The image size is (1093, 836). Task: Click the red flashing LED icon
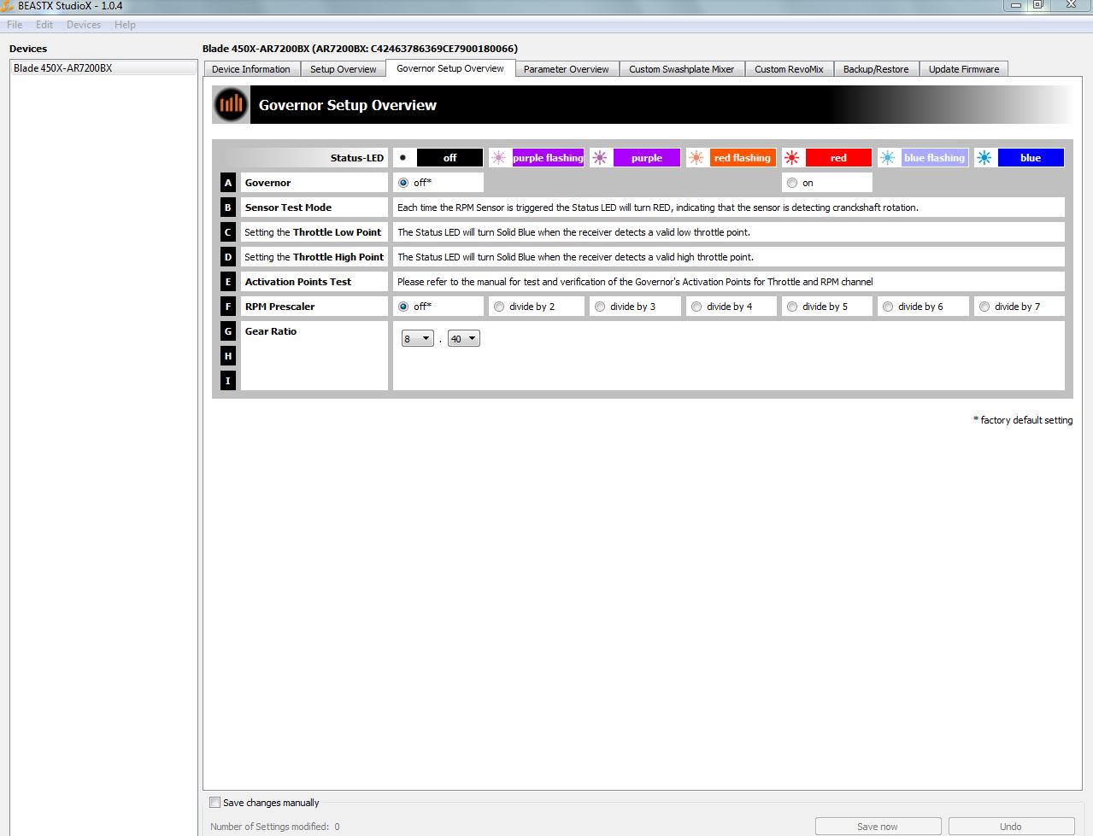pyautogui.click(x=696, y=158)
